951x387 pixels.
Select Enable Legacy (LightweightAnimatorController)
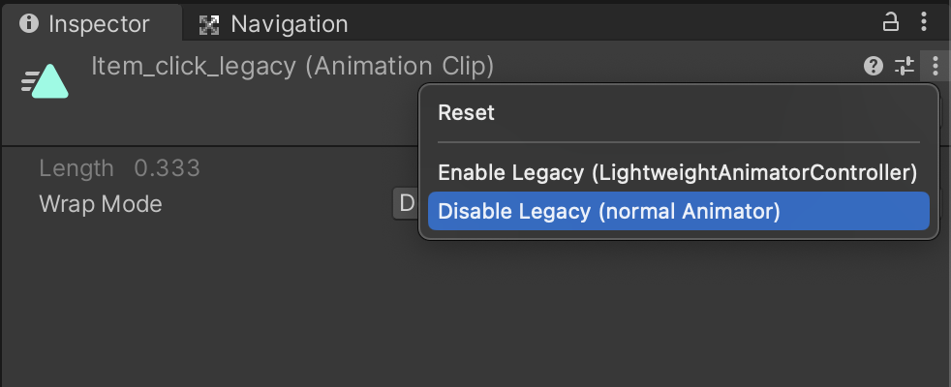679,172
